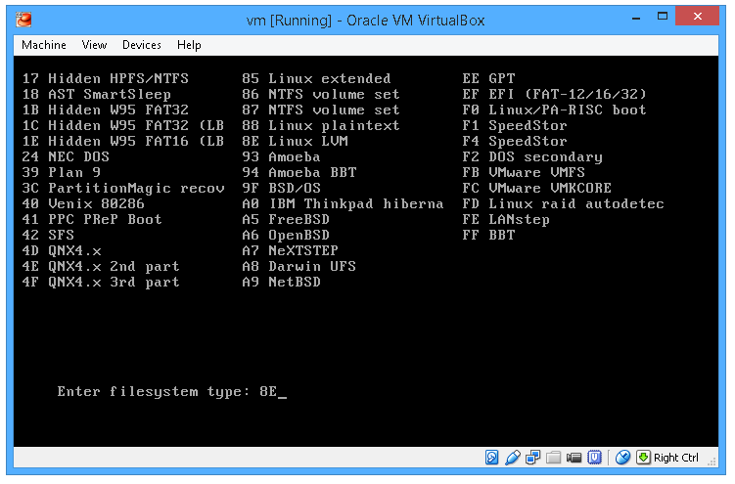Click the 'F4 SpeedStor' entry
Screen dimensions: 735x484
pyautogui.click(x=515, y=141)
